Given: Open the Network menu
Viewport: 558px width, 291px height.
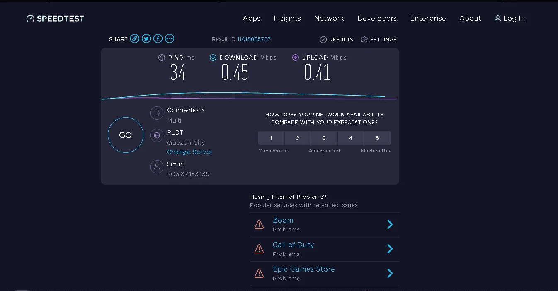Looking at the screenshot, I should [329, 18].
